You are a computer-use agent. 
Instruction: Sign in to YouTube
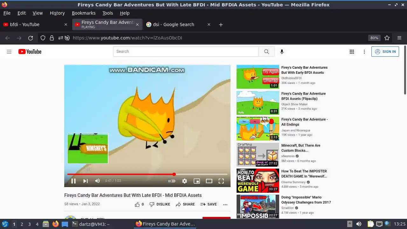point(385,52)
